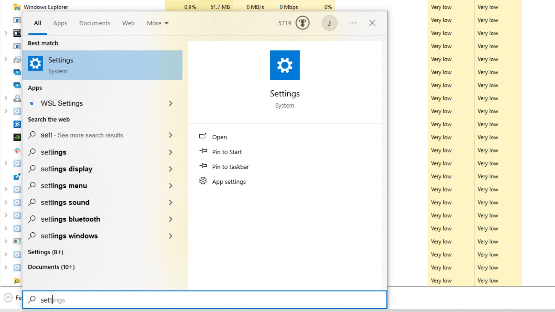Click Open in the Settings preview pane
555x312 pixels.
(219, 137)
